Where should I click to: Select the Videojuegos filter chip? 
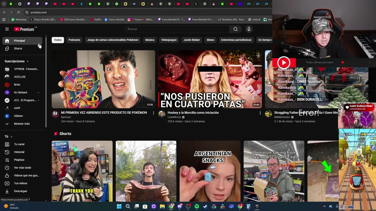click(169, 40)
